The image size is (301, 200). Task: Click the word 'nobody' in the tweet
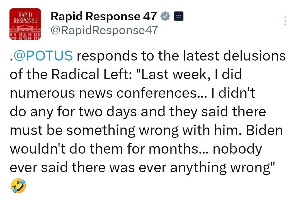(x=237, y=149)
